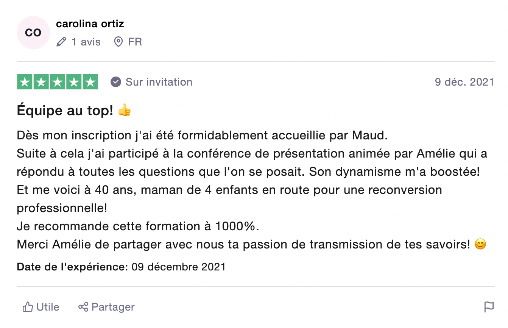The height and width of the screenshot is (328, 508).
Task: Open carolina ortiz's reviewer profile
Action: point(90,24)
